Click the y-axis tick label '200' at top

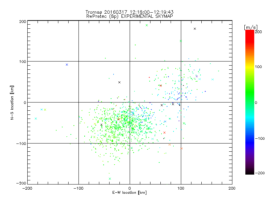click(23, 22)
